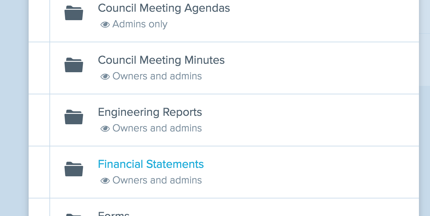Screen dimensions: 430x216
Task: Click the Financial Statements folder icon
Action: coord(74,169)
